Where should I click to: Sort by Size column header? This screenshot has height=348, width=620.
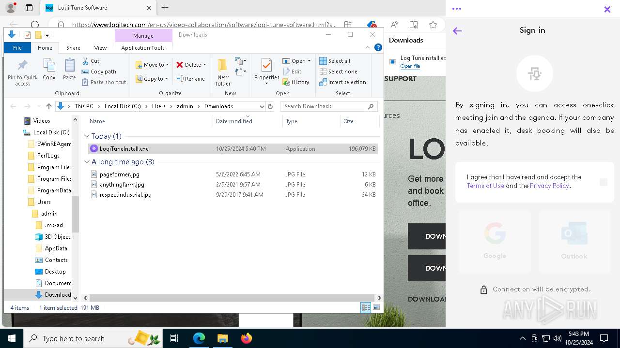pos(359,121)
